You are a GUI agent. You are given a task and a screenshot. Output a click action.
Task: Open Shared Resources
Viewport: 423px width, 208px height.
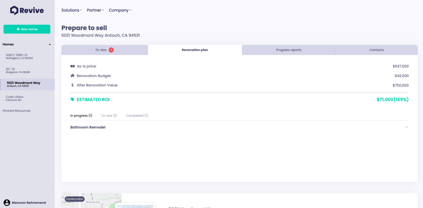pyautogui.click(x=17, y=110)
